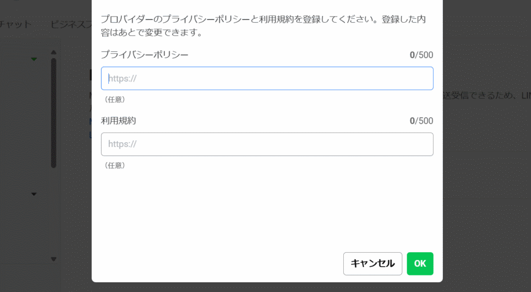Click （任意） hint under privacy policy field
Screen dimensions: 531x292
[x=115, y=99]
